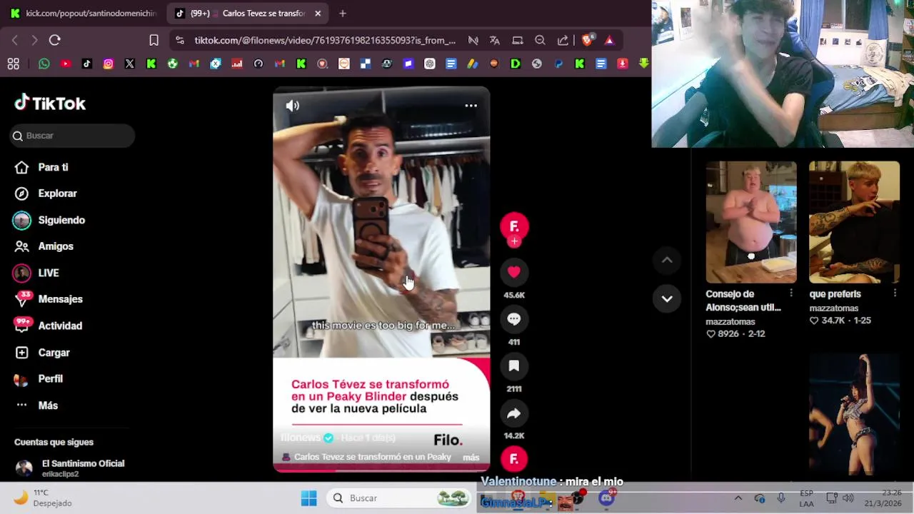Follow filonews with the plus badge
Image resolution: width=914 pixels, height=514 pixels.
pyautogui.click(x=514, y=241)
